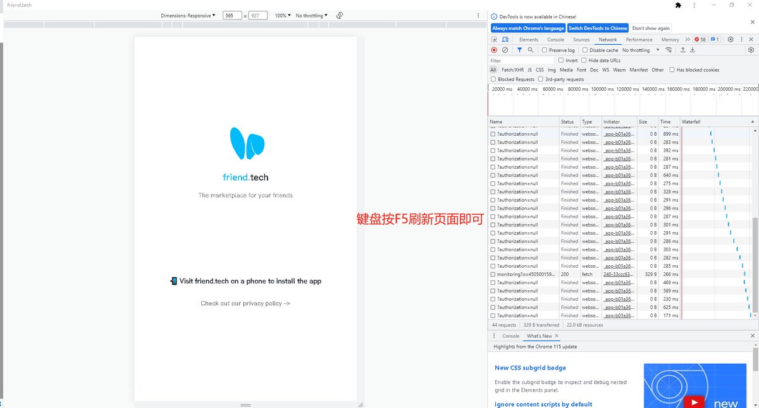Tick the Invert filter checkbox
The image size is (759, 408).
click(561, 61)
